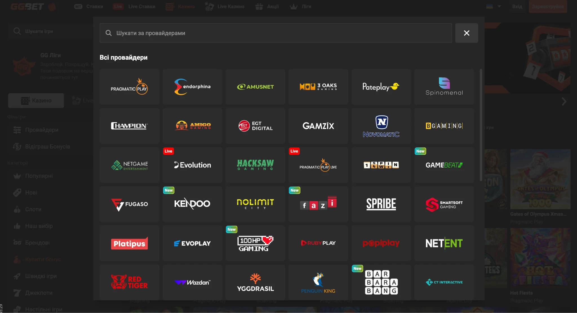Choose the Spribe provider
577x313 pixels.
pyautogui.click(x=381, y=204)
